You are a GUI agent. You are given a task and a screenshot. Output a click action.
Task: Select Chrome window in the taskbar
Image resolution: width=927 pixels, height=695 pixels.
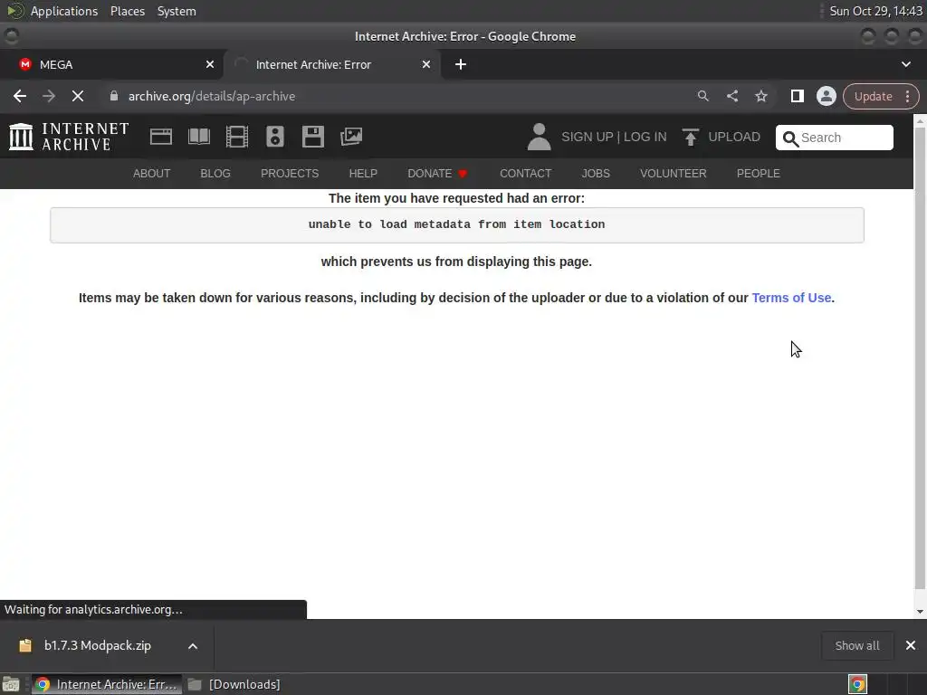tap(107, 684)
